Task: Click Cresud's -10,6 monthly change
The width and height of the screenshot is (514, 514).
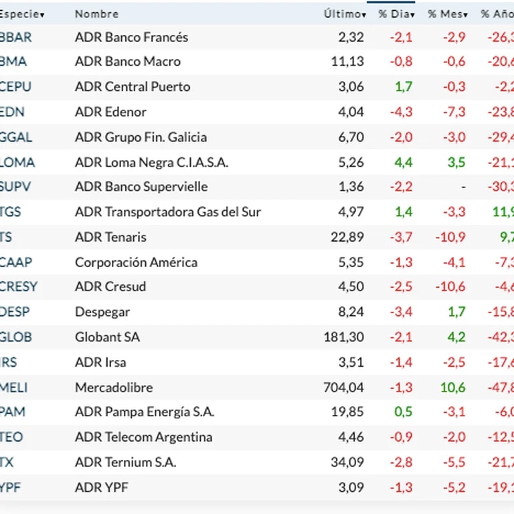Action: point(450,287)
